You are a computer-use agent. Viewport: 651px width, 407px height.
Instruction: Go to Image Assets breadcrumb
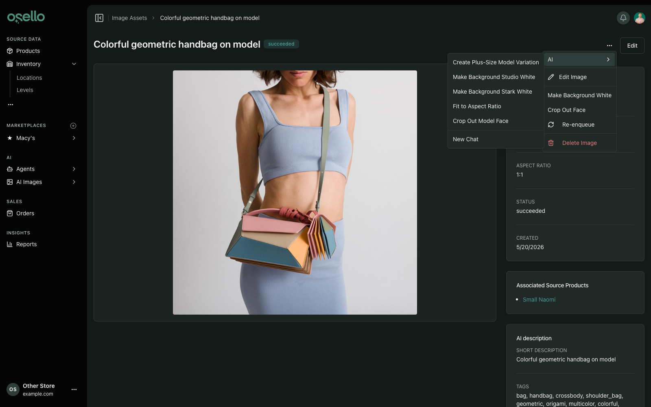click(129, 18)
